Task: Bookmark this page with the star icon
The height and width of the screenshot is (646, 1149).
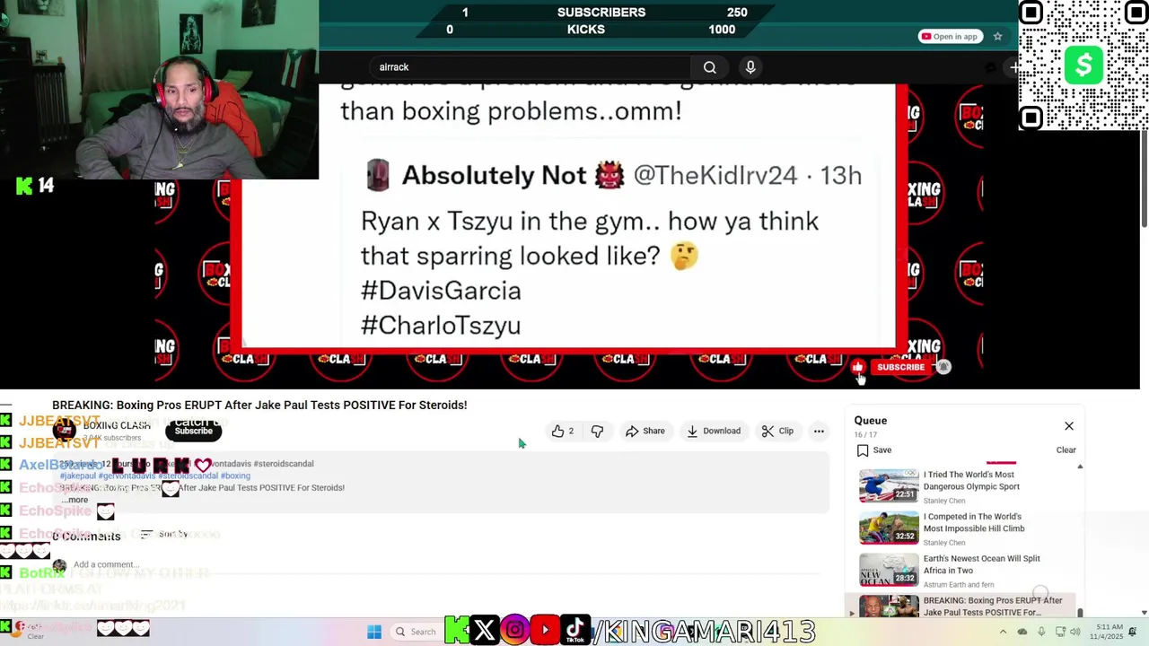Action: pyautogui.click(x=997, y=37)
